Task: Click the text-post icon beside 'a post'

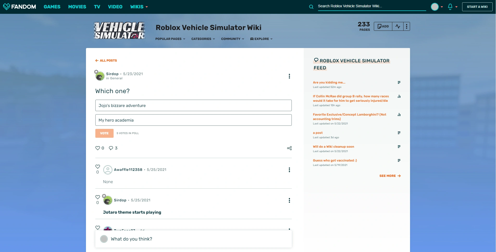Action: click(x=399, y=133)
